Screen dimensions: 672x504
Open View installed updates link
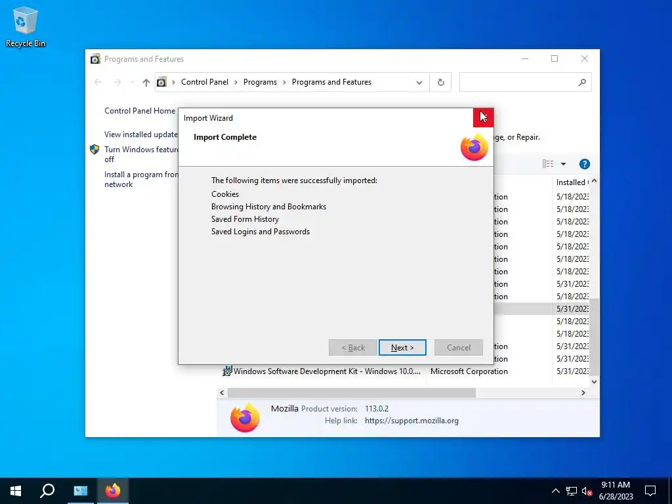pos(141,134)
